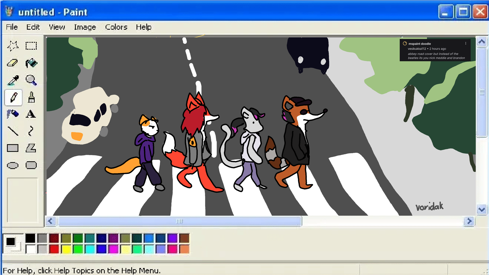Choose the dark red maroon swatch

(54, 238)
